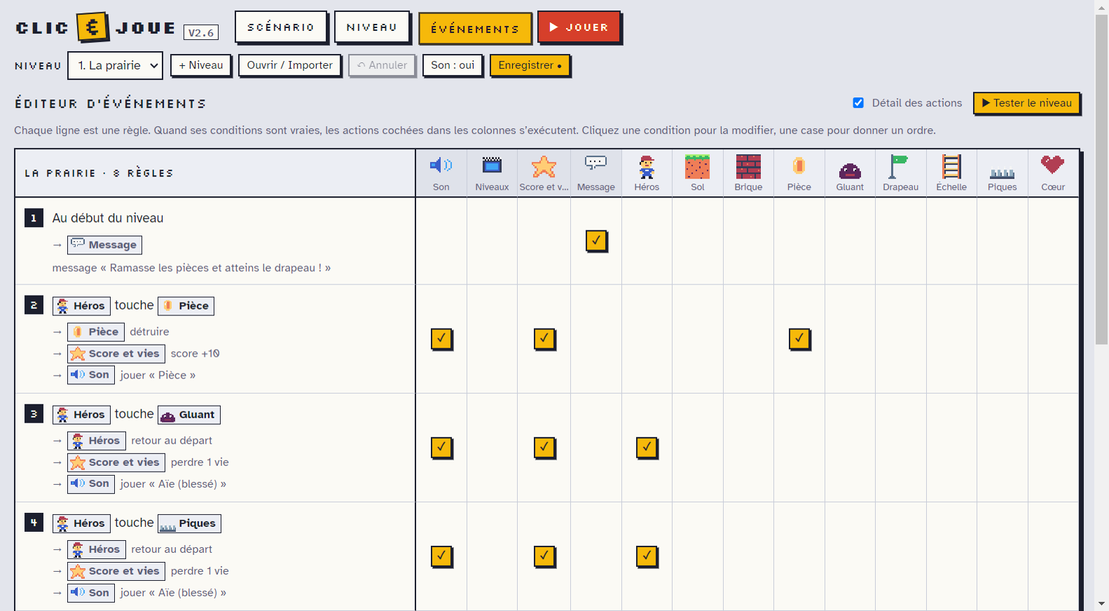This screenshot has width=1109, height=611.
Task: Click Piques condition chip in rule 4
Action: pyautogui.click(x=189, y=523)
